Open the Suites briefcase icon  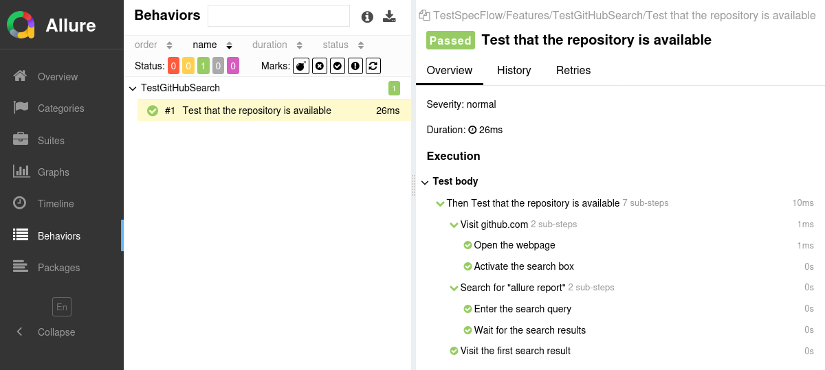(21, 139)
